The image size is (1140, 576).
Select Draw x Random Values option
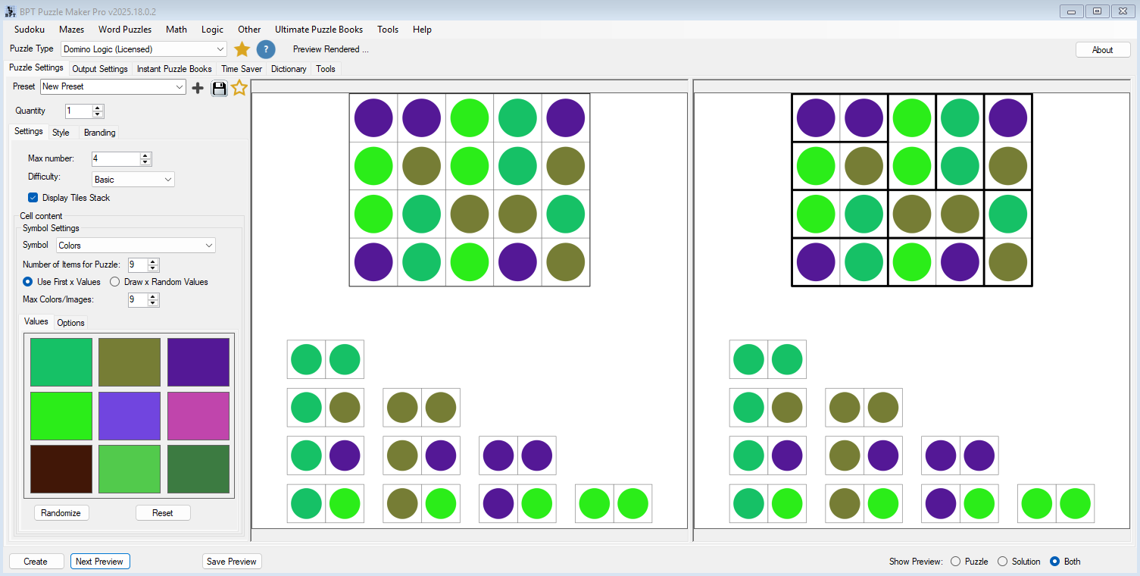tap(114, 281)
